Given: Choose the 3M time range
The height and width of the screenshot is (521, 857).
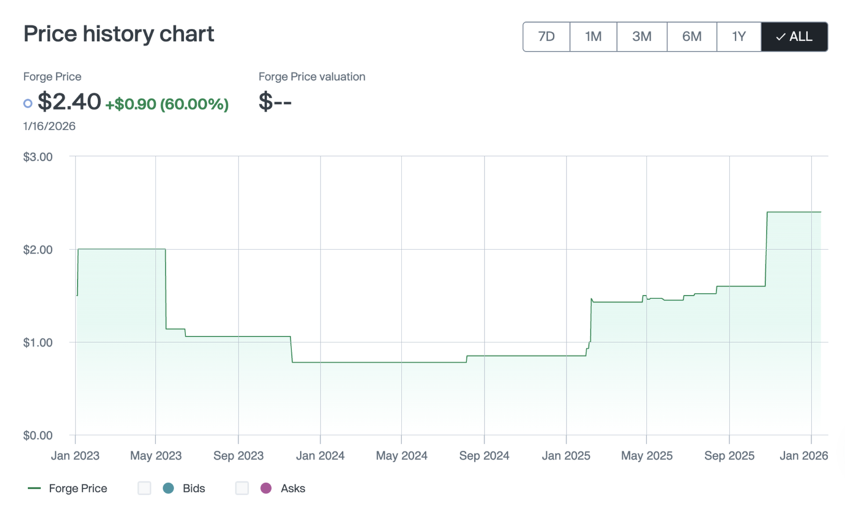Looking at the screenshot, I should (642, 37).
